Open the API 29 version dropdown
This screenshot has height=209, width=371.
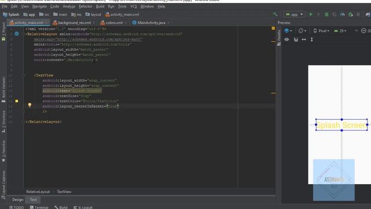[x=340, y=31]
